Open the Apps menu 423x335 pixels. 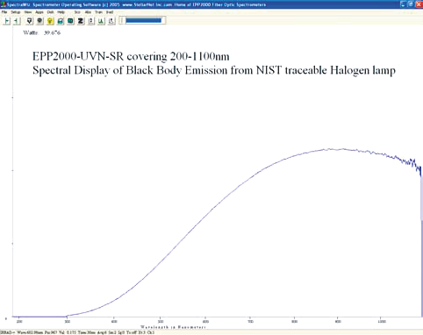[x=39, y=12]
